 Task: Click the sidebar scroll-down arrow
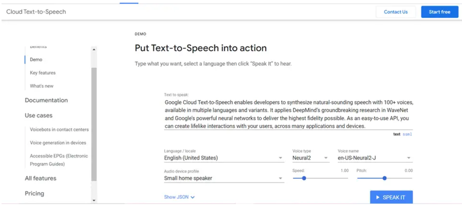94,201
